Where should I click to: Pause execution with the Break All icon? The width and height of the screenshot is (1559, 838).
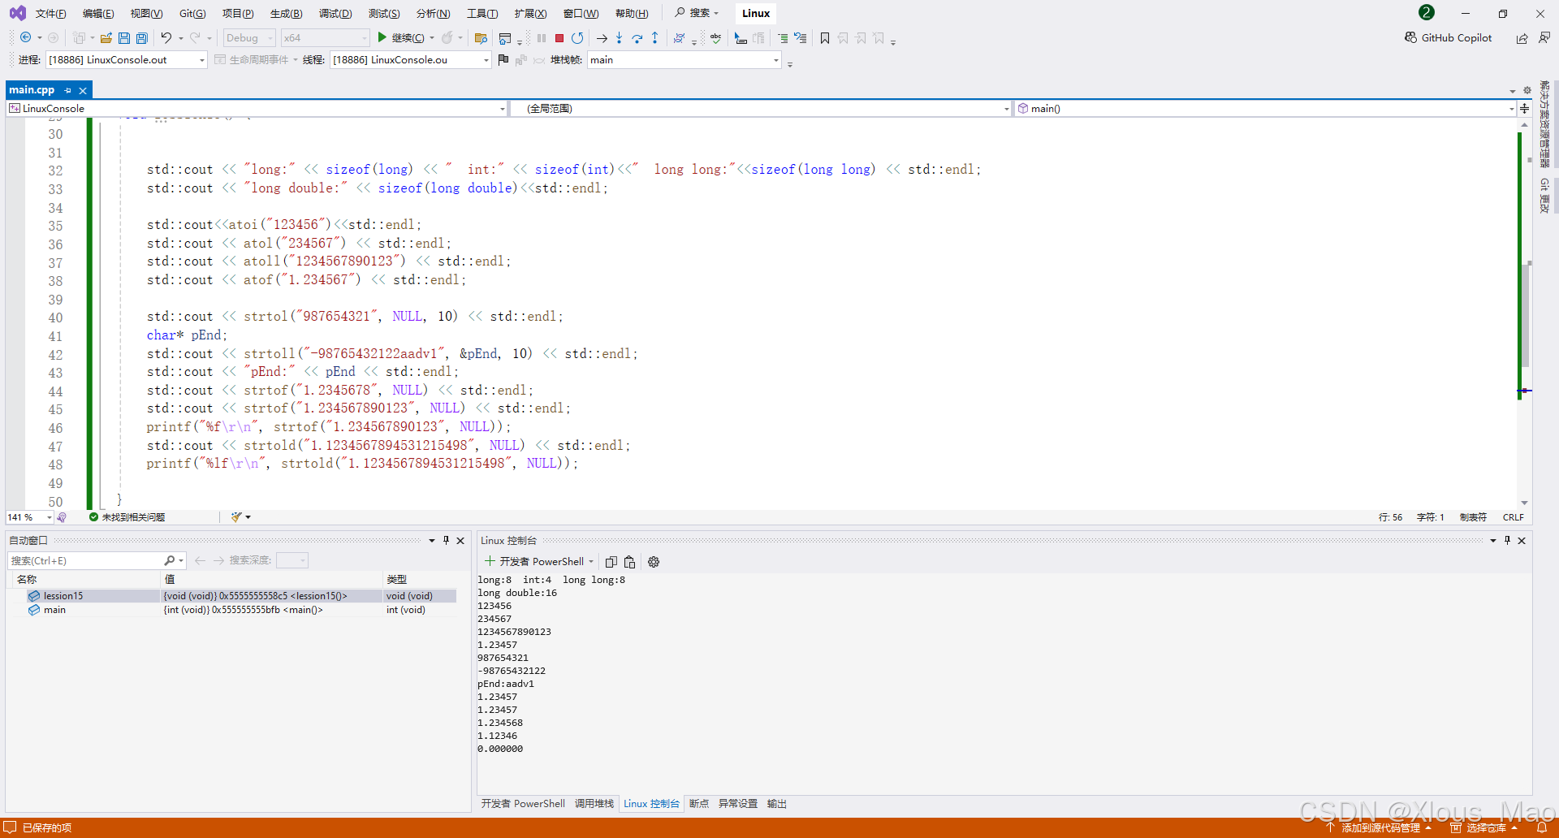[x=542, y=38]
